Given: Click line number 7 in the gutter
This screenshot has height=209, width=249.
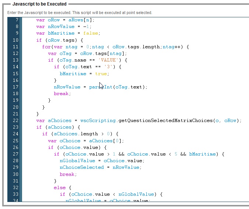Looking at the screenshot, I should pyautogui.click(x=17, y=20).
